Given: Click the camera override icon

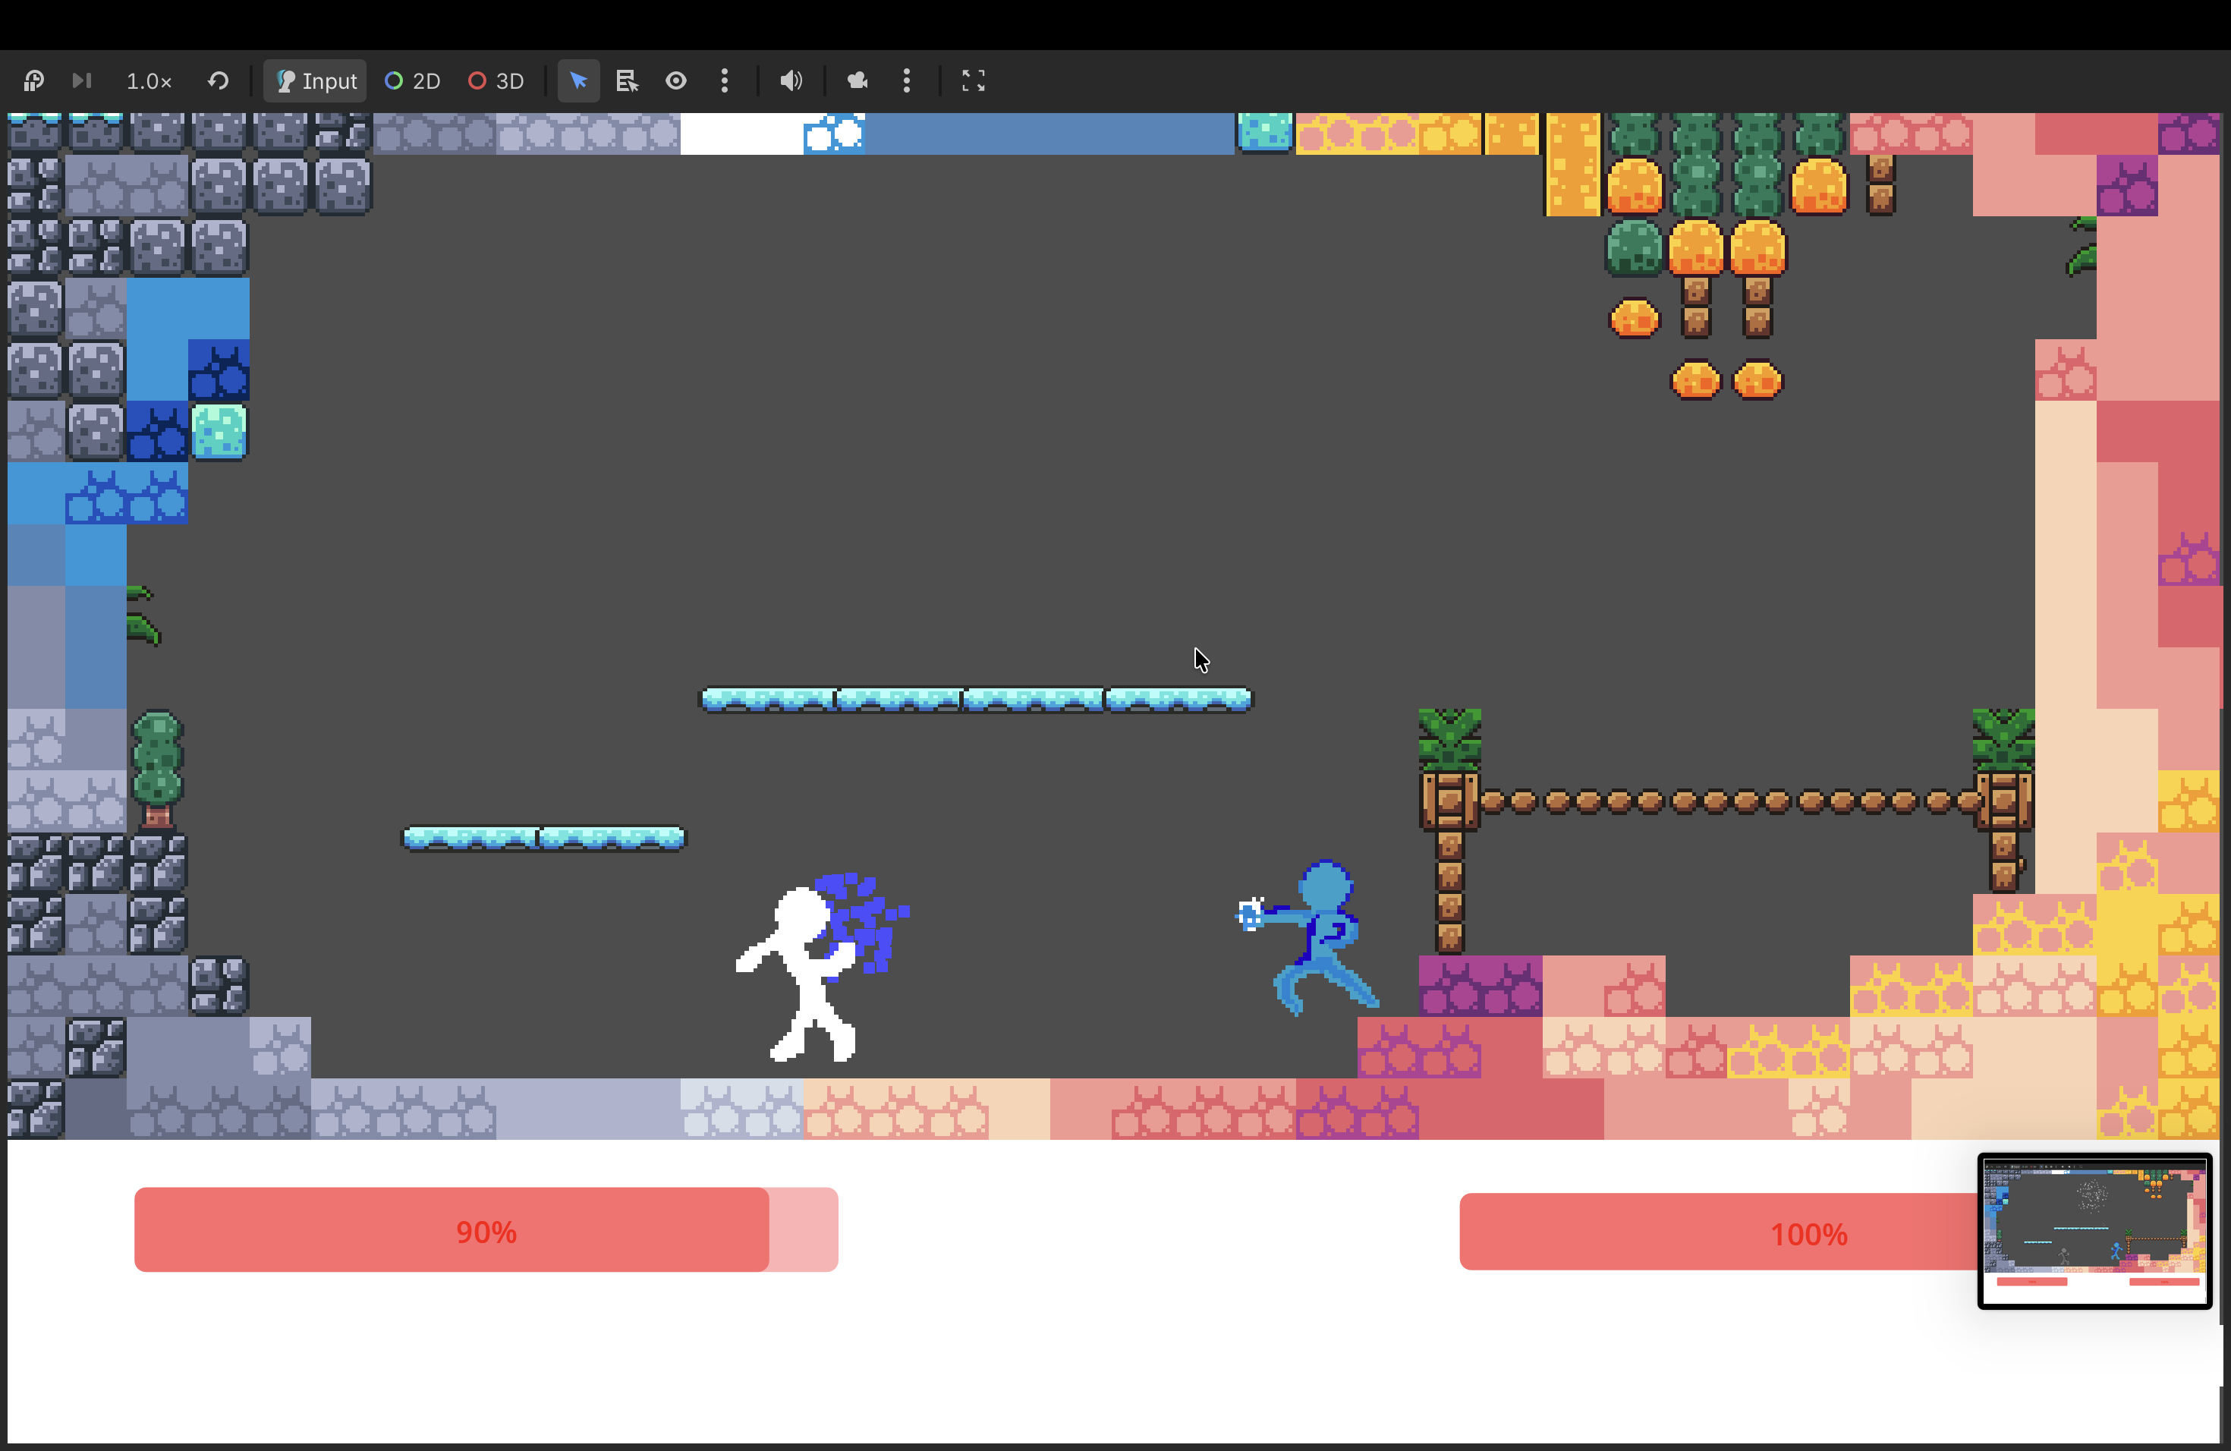Looking at the screenshot, I should pos(857,81).
